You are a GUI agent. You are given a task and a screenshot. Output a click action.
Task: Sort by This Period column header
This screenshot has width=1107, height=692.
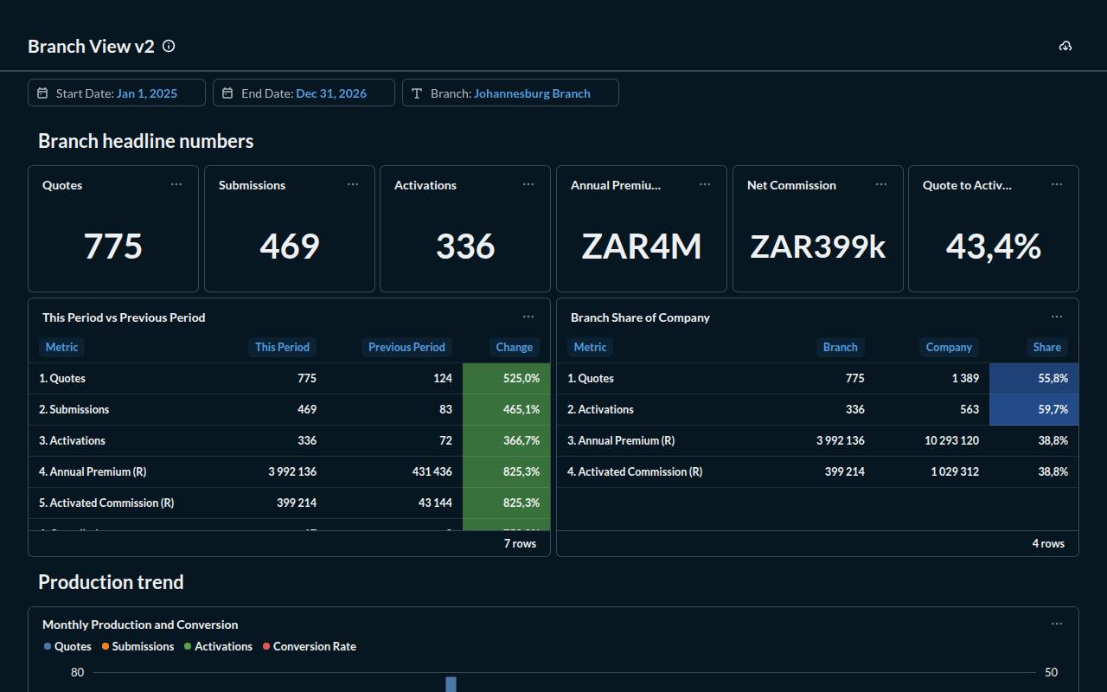coord(282,347)
